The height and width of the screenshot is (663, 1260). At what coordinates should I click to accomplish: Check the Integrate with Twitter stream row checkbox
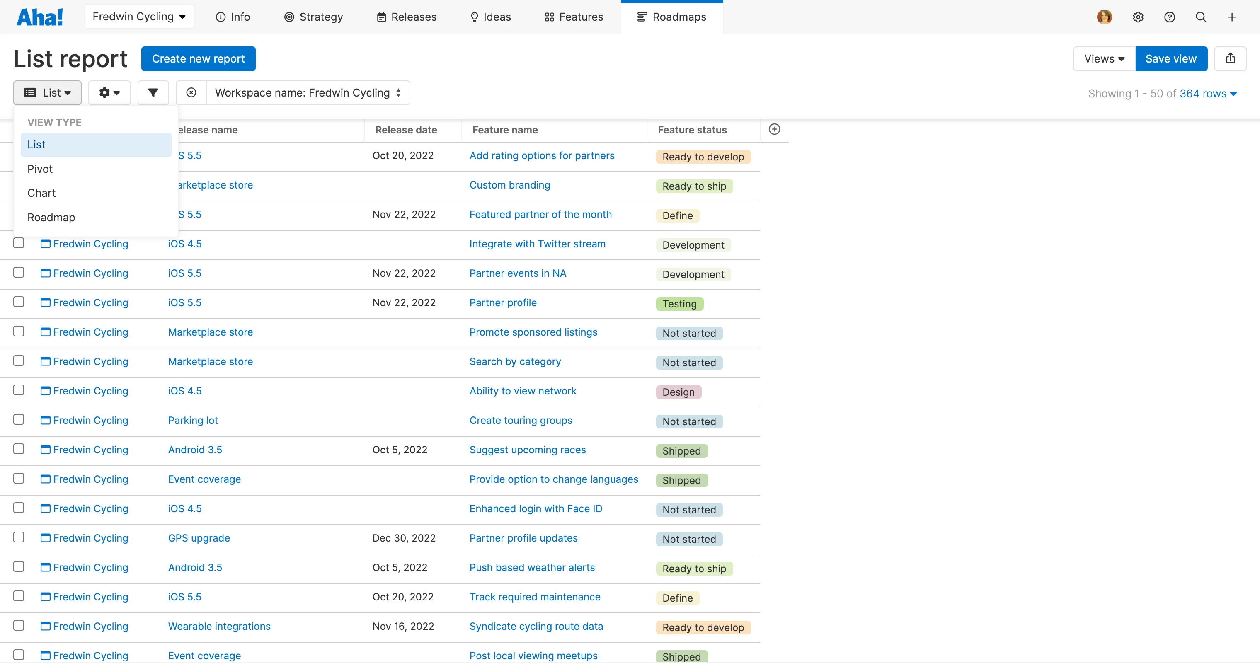click(x=19, y=243)
